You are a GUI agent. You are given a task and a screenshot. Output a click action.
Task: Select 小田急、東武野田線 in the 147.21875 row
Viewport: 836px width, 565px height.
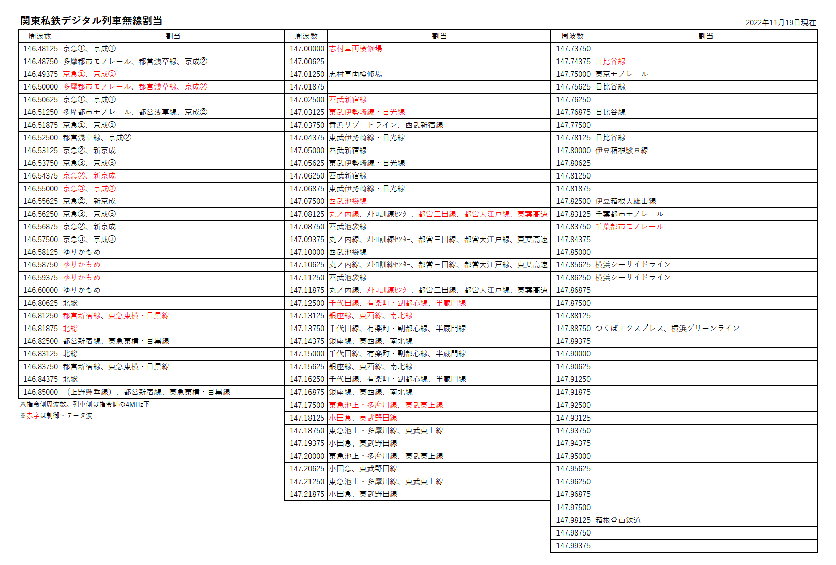(x=363, y=494)
